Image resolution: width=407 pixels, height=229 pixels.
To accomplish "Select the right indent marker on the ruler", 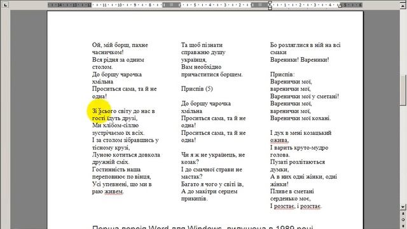I will click(340, 6).
